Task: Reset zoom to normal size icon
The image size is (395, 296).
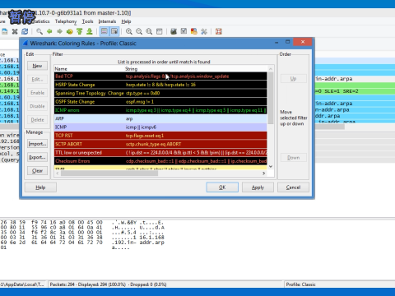Action: (x=149, y=31)
